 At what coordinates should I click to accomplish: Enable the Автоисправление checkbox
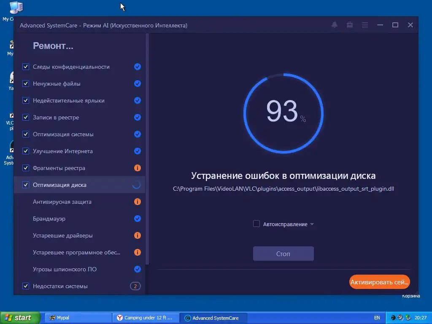(x=256, y=224)
